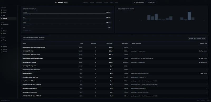Sort by the Potential Save column header
Viewport: 211px width, 102px height.
tap(203, 44)
